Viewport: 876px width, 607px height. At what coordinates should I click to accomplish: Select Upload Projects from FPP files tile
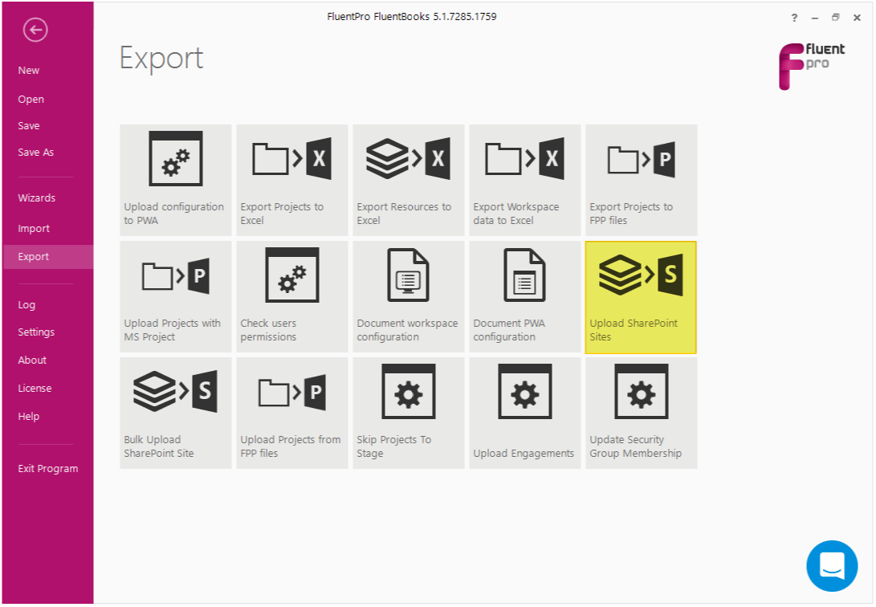291,413
